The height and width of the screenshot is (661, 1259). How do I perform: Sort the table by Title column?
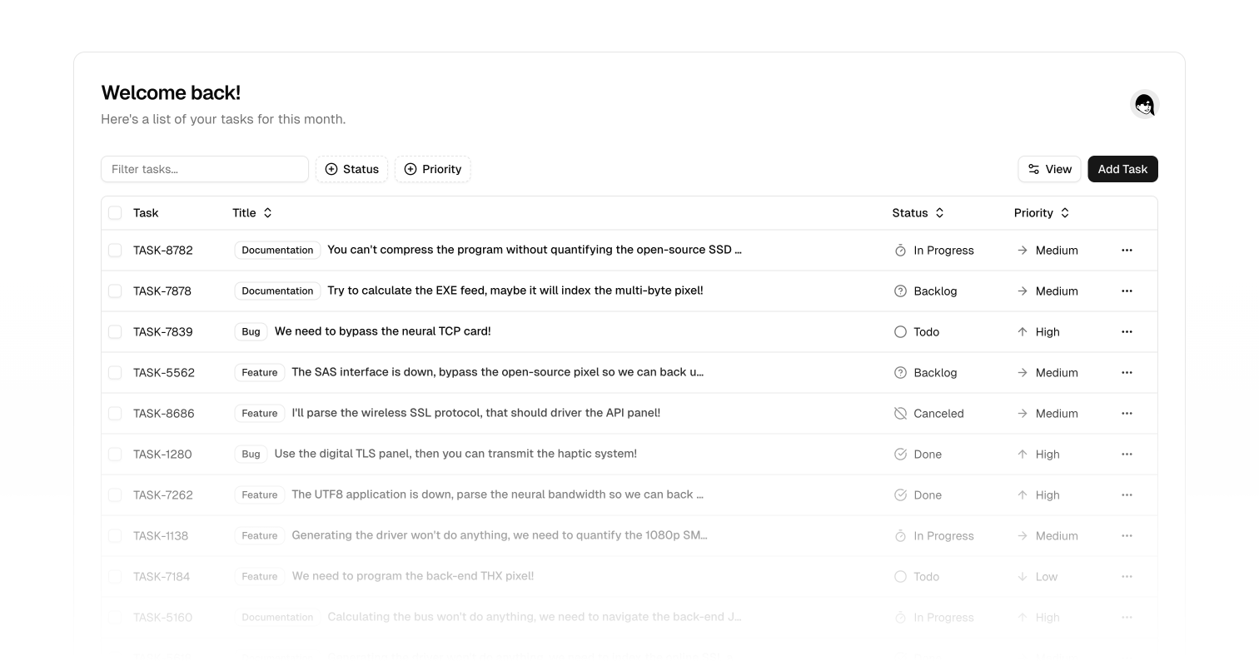[x=252, y=213]
